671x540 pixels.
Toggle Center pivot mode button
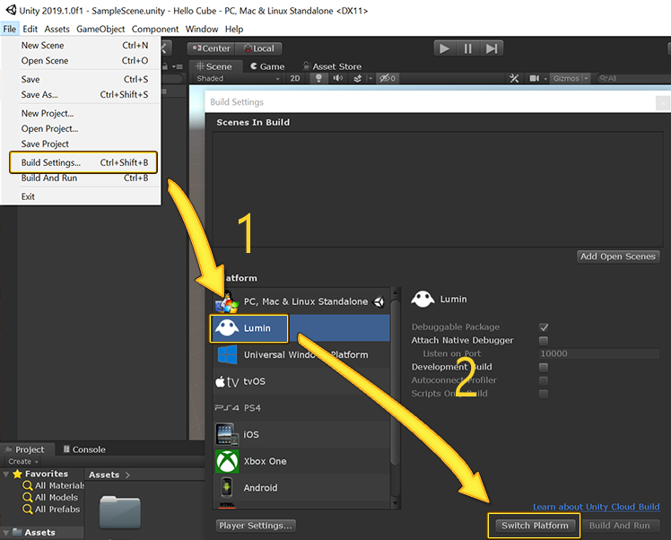pos(212,48)
